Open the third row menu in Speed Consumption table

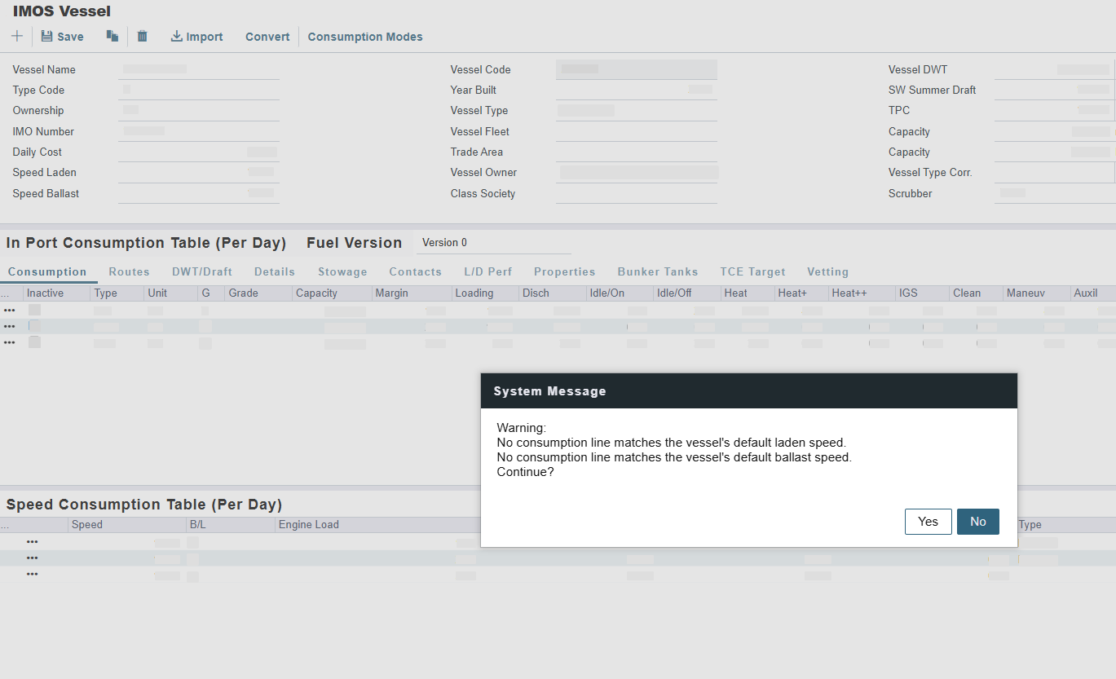click(x=33, y=574)
